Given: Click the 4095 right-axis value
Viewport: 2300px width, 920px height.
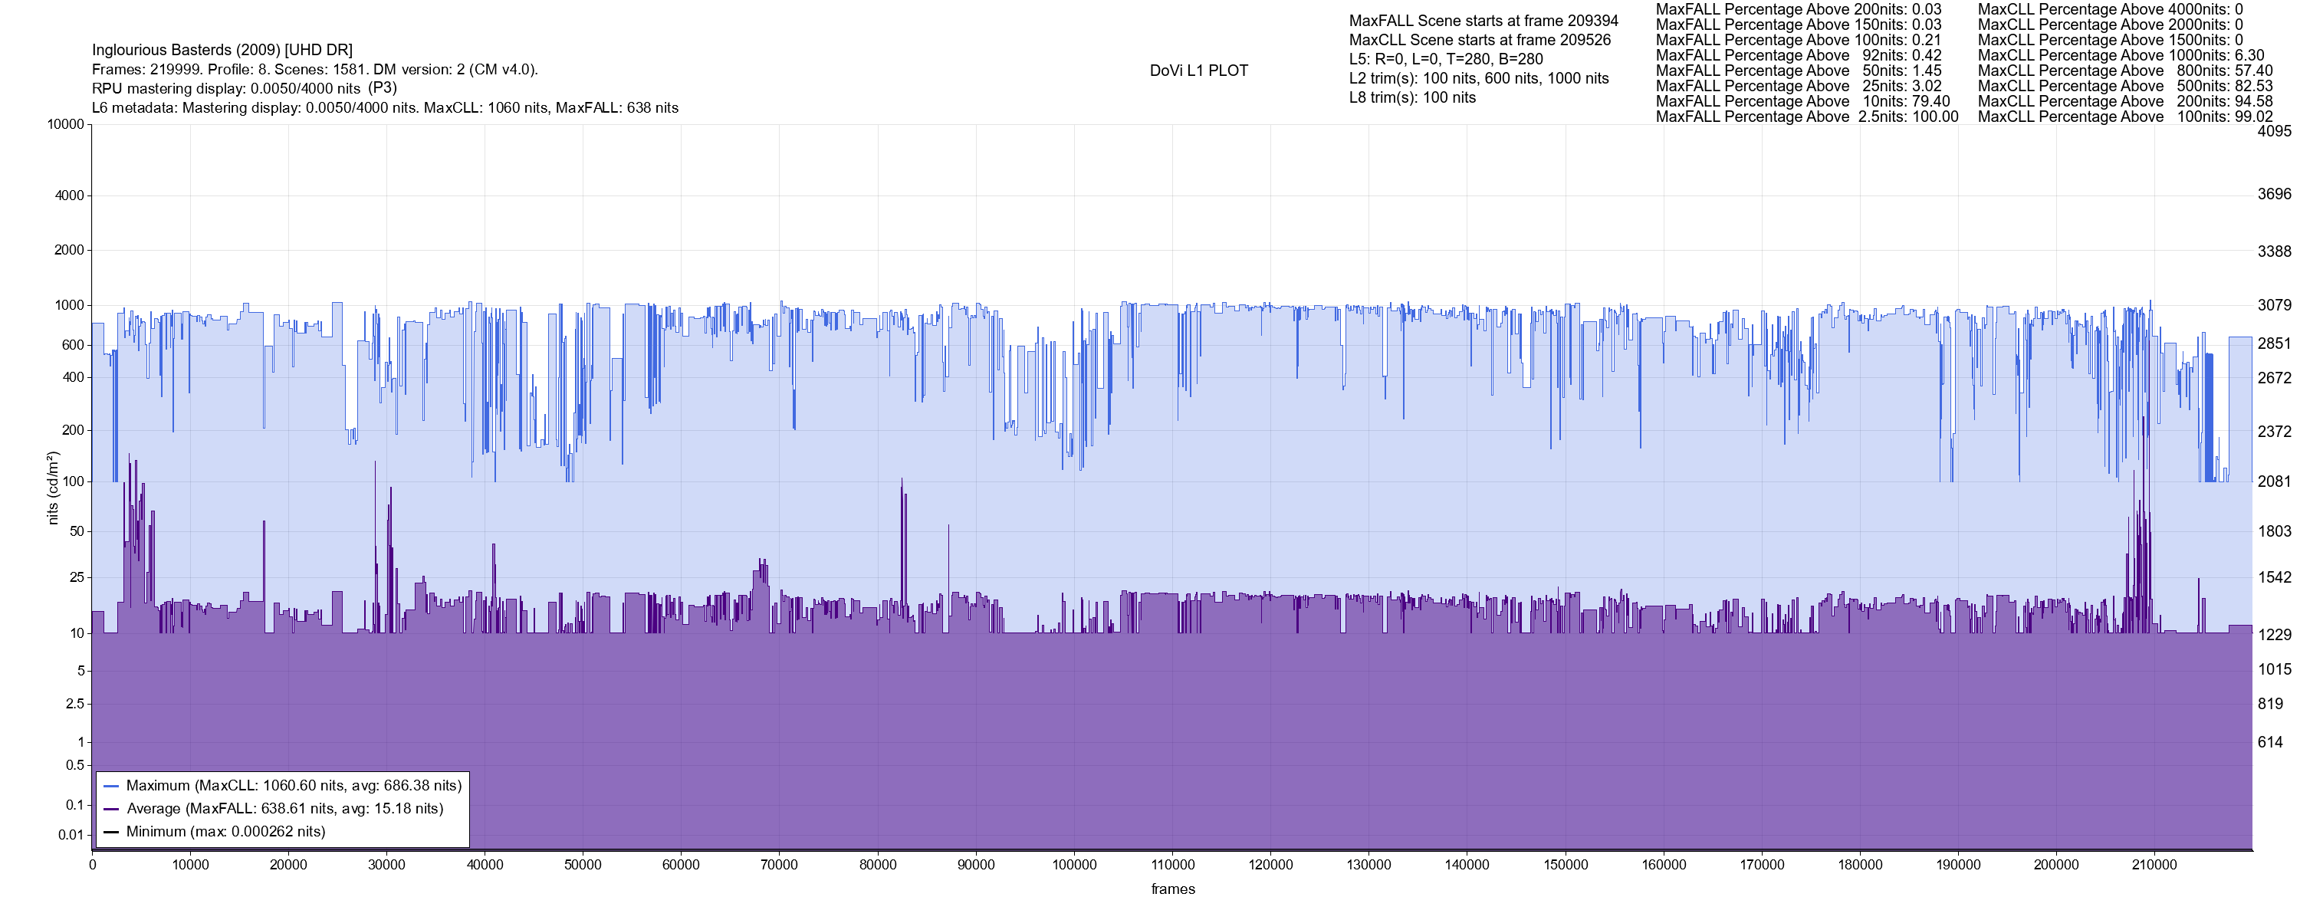Looking at the screenshot, I should pos(2274,131).
